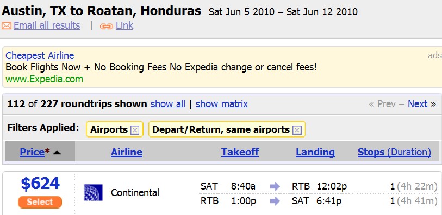Remove the Airports filter with its X

pyautogui.click(x=135, y=130)
